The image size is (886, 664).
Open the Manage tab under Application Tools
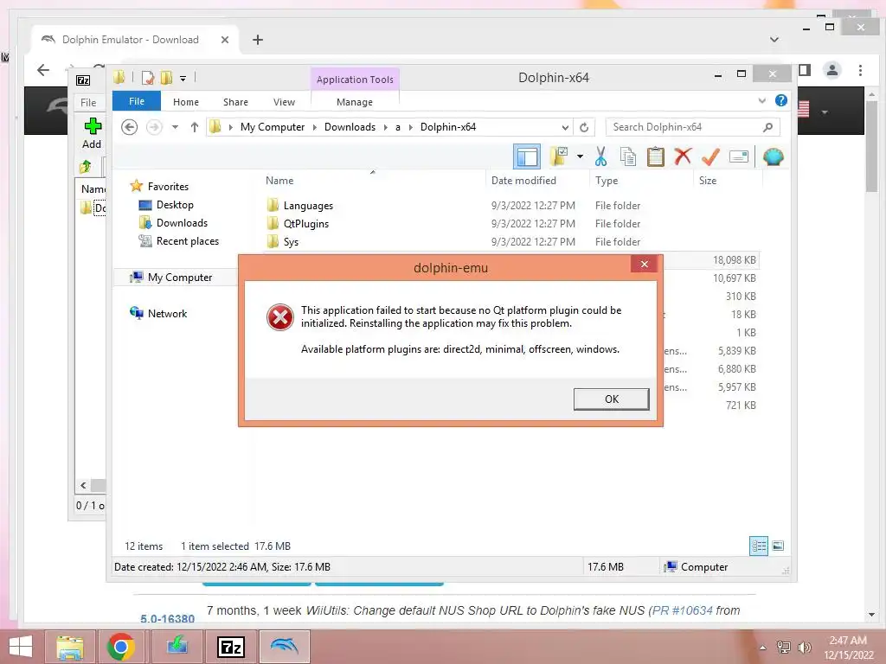[355, 102]
